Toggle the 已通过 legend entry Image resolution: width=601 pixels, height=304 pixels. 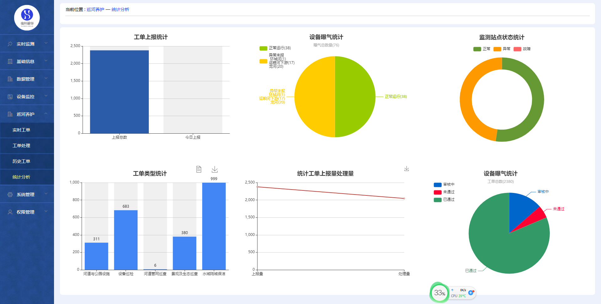click(444, 200)
